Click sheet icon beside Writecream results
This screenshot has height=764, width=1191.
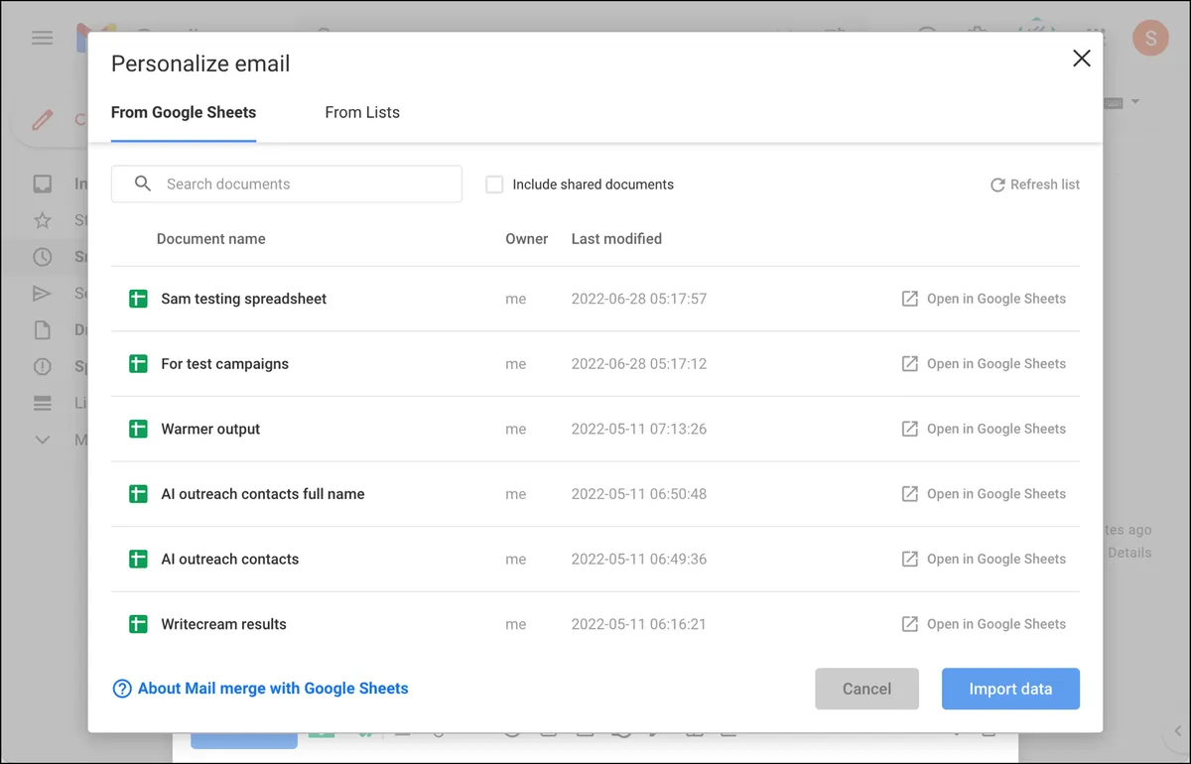click(139, 624)
